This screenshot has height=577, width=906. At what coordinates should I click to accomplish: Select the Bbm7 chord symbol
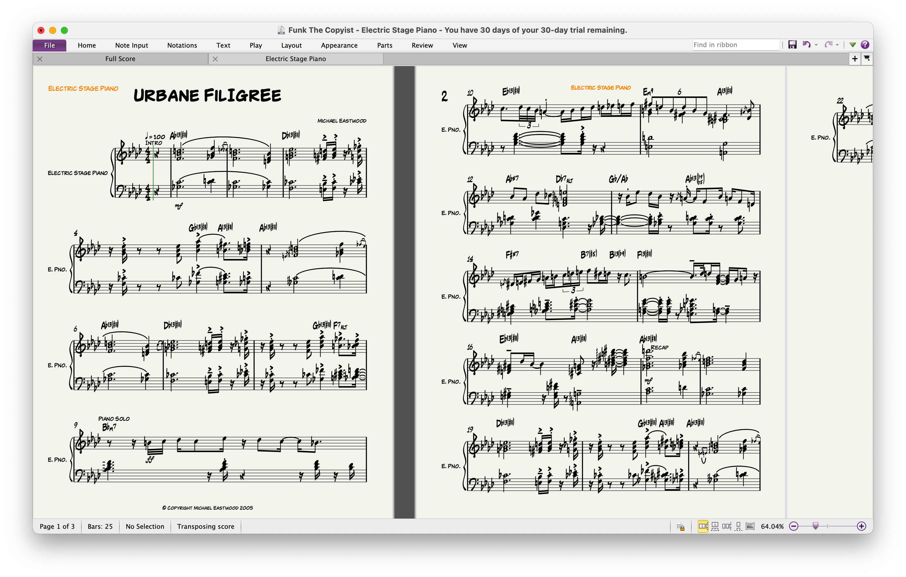(x=109, y=427)
